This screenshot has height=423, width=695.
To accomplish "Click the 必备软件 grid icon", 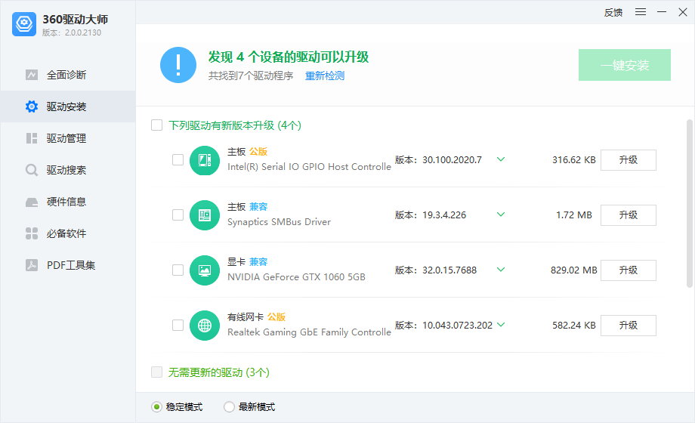I will click(x=32, y=233).
